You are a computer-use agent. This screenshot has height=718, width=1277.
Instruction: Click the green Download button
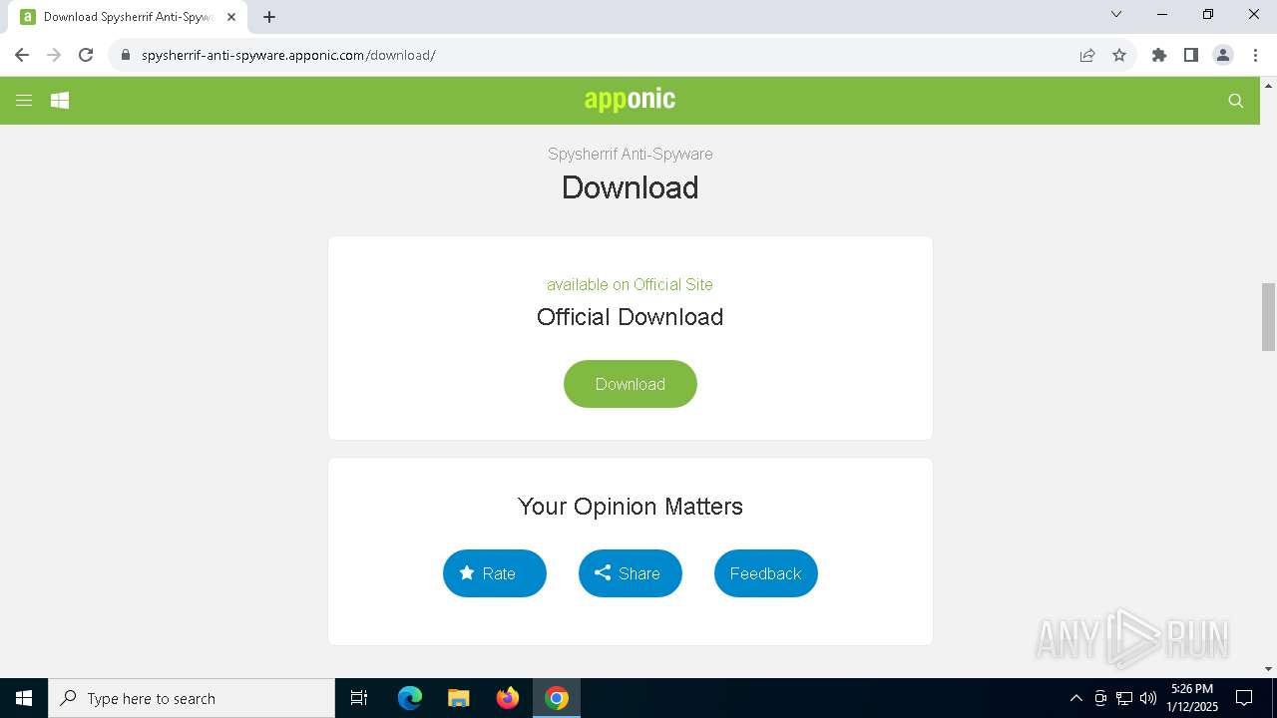point(631,384)
